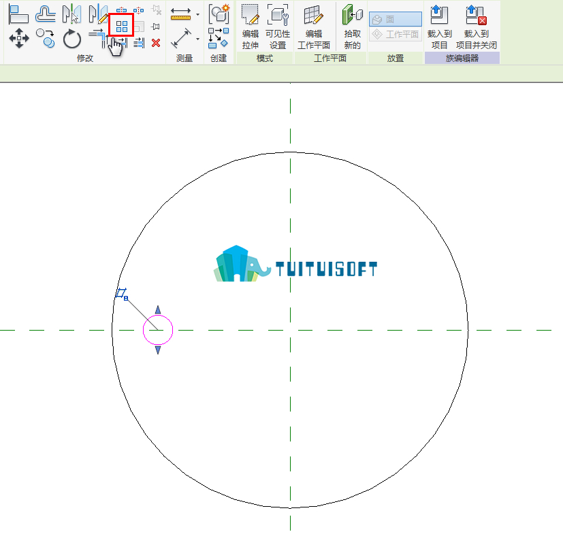Select Trim/Extend to Corner tool

pyautogui.click(x=99, y=38)
